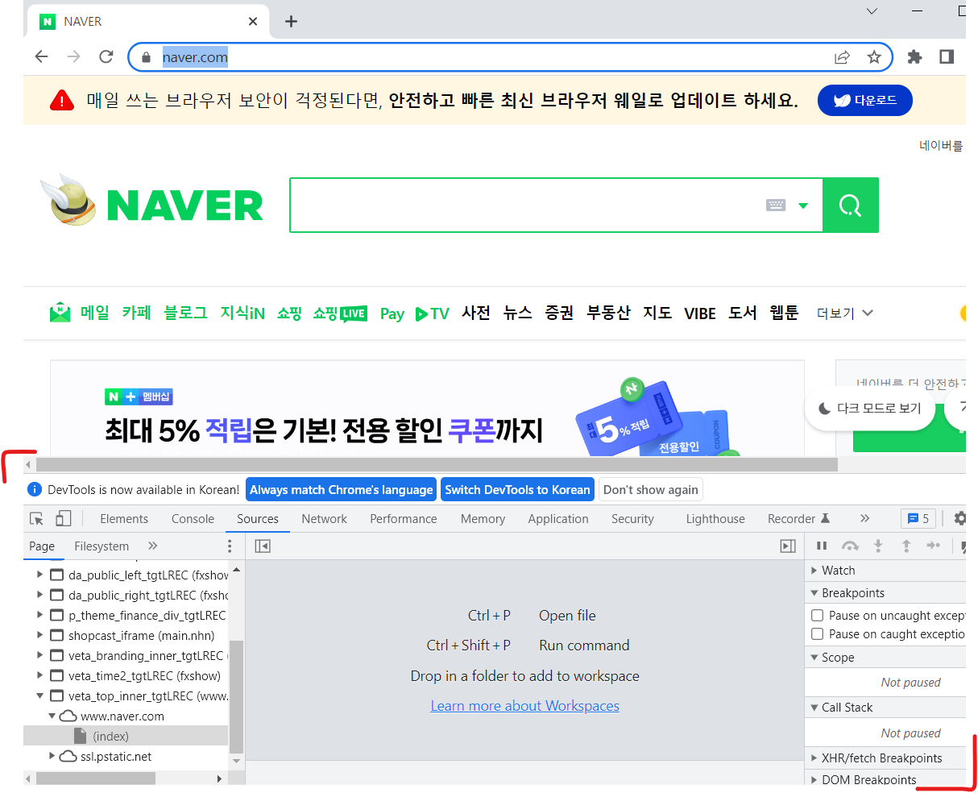978x793 pixels.
Task: Click the step into function icon
Action: [x=878, y=546]
